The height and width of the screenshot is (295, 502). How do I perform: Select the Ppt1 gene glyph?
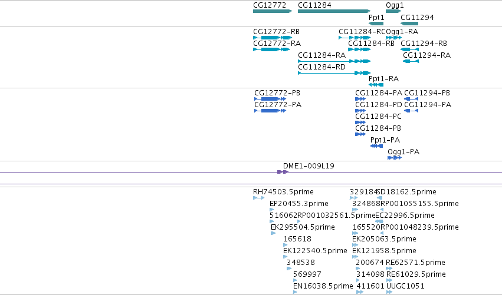click(x=376, y=24)
